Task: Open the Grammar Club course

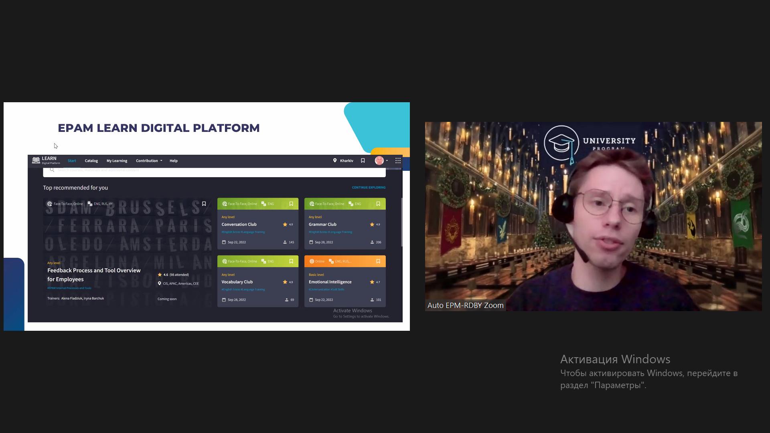Action: click(x=322, y=225)
